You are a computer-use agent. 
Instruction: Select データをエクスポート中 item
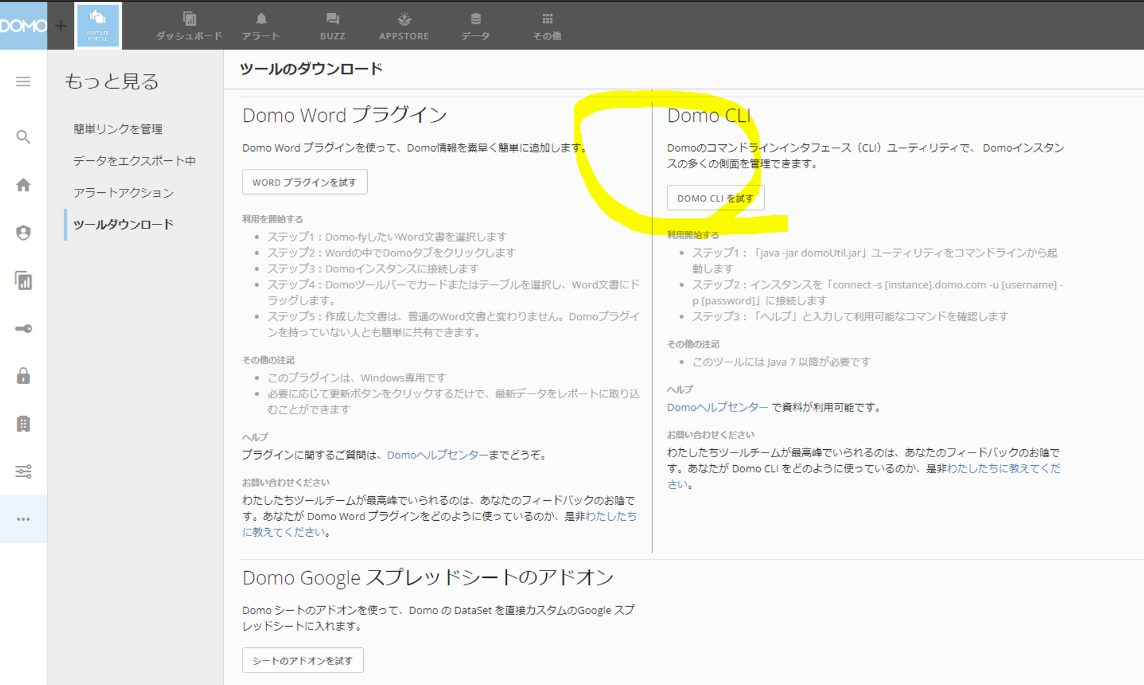tap(134, 161)
